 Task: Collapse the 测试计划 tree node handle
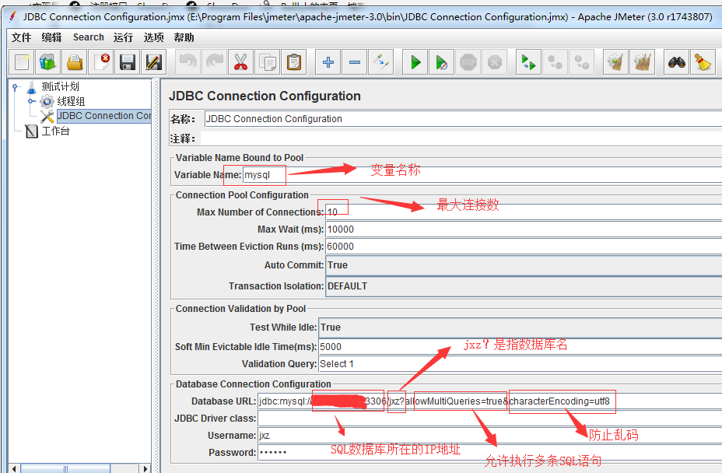point(15,86)
